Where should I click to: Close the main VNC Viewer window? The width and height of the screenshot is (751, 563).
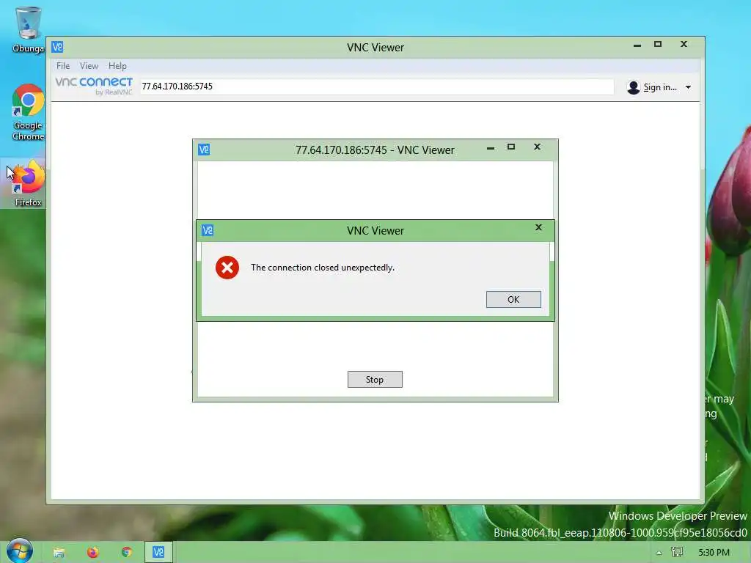coord(684,44)
